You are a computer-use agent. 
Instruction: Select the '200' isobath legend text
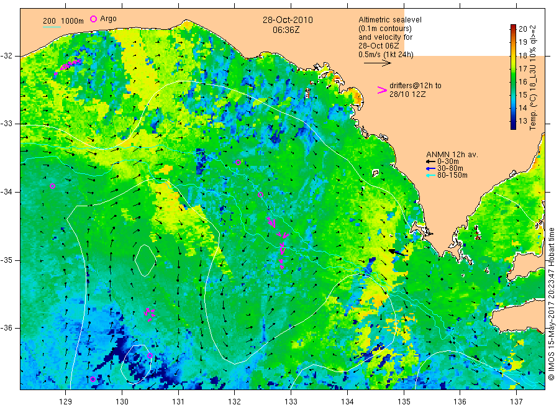pos(49,21)
